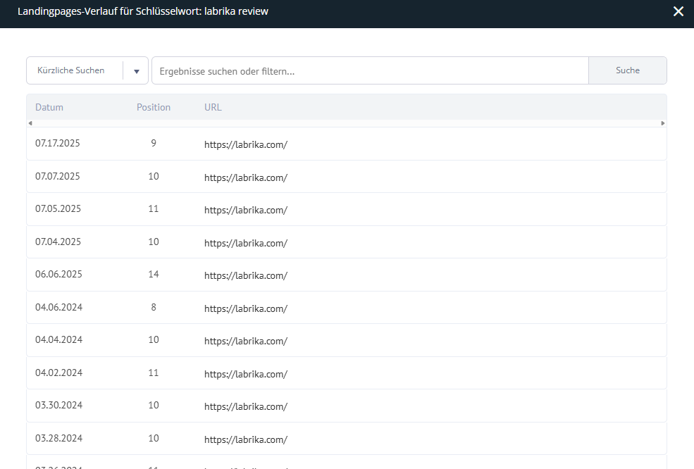
Task: Click the URL column header
Action: point(213,107)
